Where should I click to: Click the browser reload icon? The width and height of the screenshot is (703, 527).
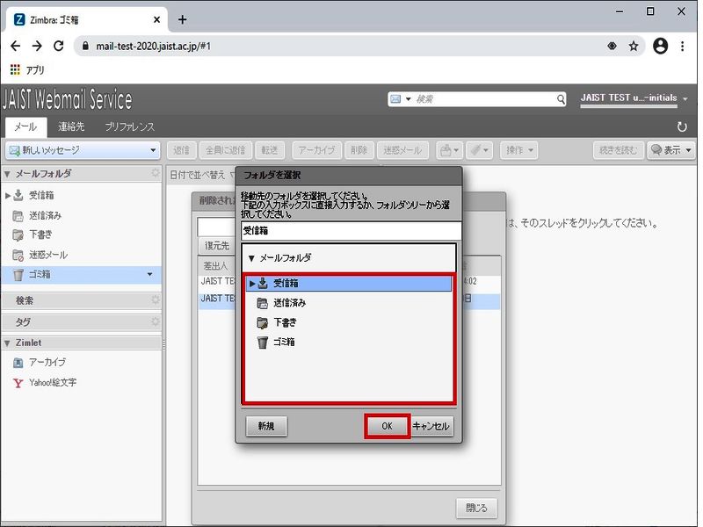[x=59, y=47]
